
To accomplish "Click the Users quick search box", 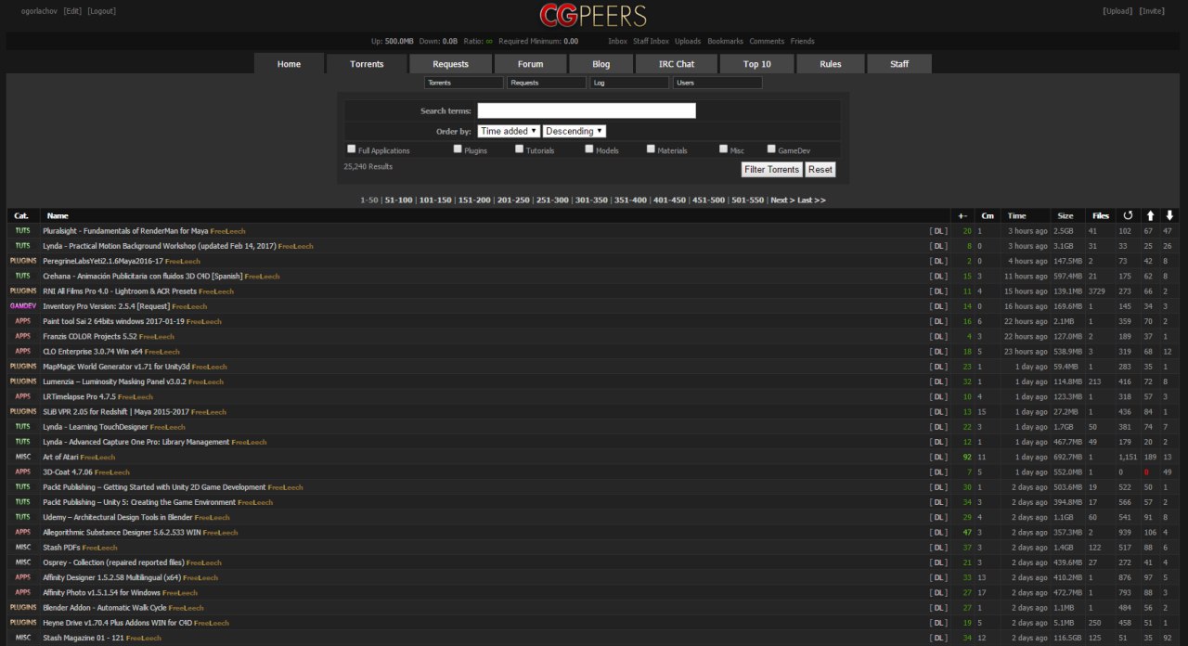I will point(717,83).
